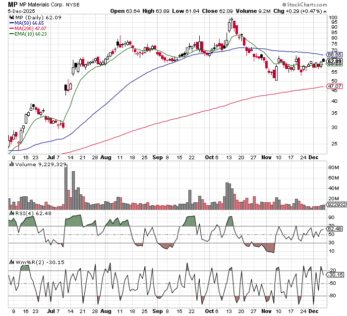Click the MP (Daily) 62.09 legend label
Viewport: 347px width, 316px height.
pos(38,17)
